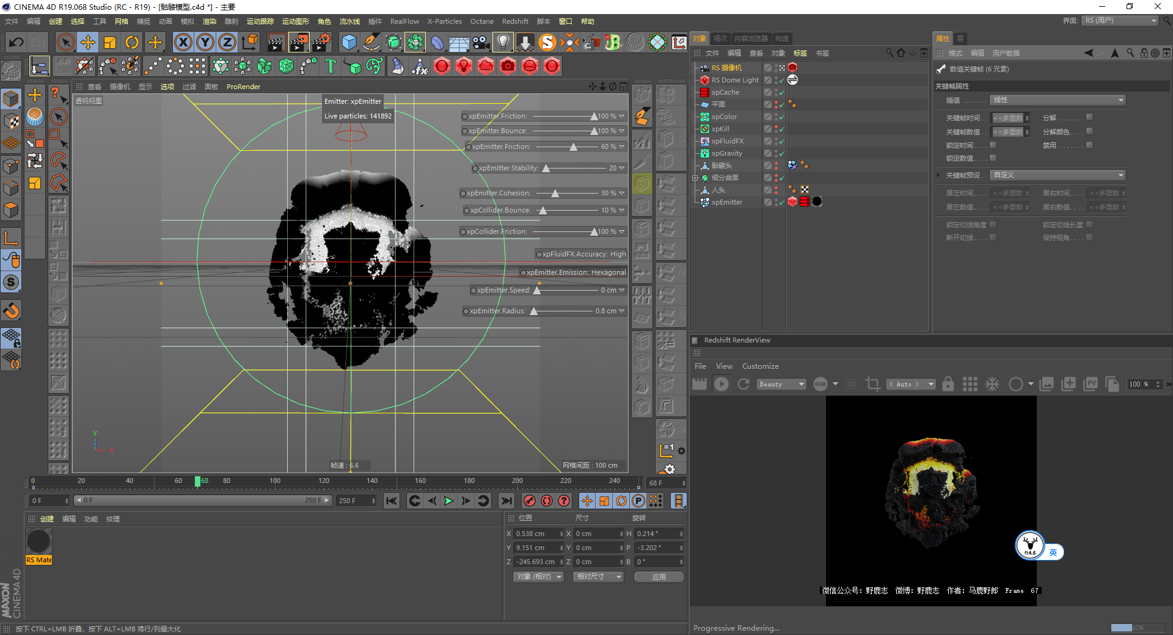Click the Texture mode checkered cube icon
1173x635 pixels.
pos(11,121)
